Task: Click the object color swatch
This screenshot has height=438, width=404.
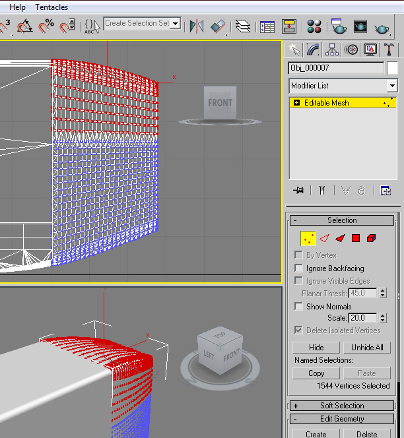Action: click(x=392, y=68)
